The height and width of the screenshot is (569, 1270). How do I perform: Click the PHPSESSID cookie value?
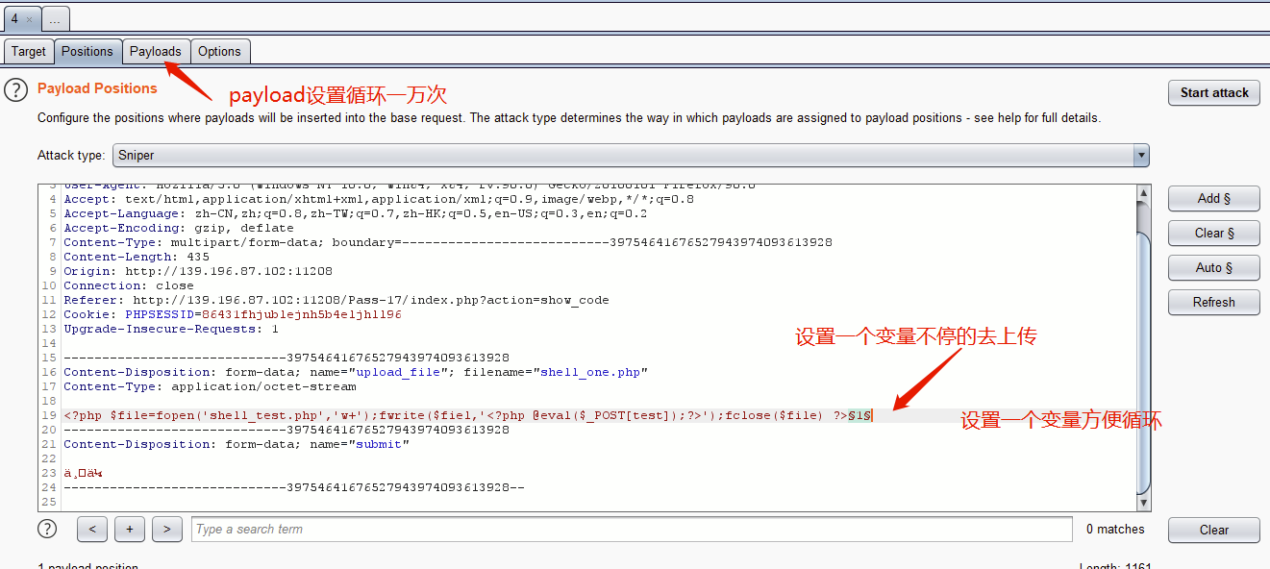click(x=301, y=314)
